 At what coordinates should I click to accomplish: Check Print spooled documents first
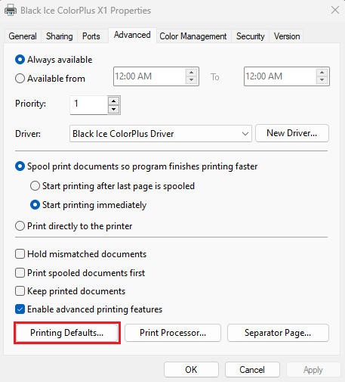(x=20, y=273)
